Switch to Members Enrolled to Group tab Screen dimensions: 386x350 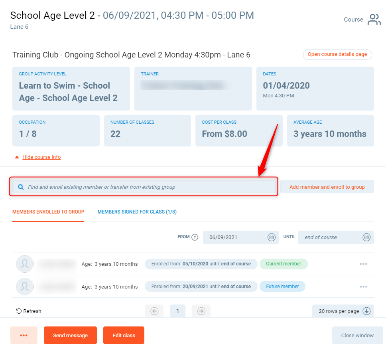(48, 212)
